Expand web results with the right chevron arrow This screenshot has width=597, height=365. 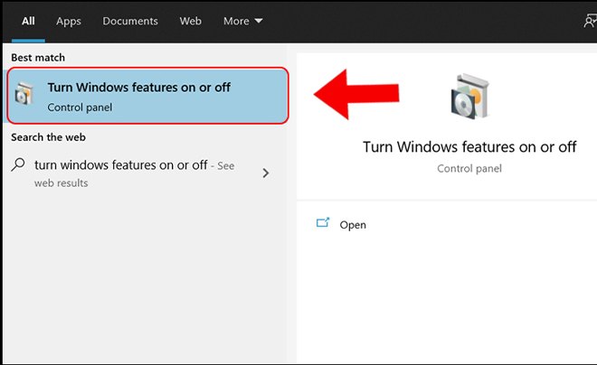tap(266, 173)
